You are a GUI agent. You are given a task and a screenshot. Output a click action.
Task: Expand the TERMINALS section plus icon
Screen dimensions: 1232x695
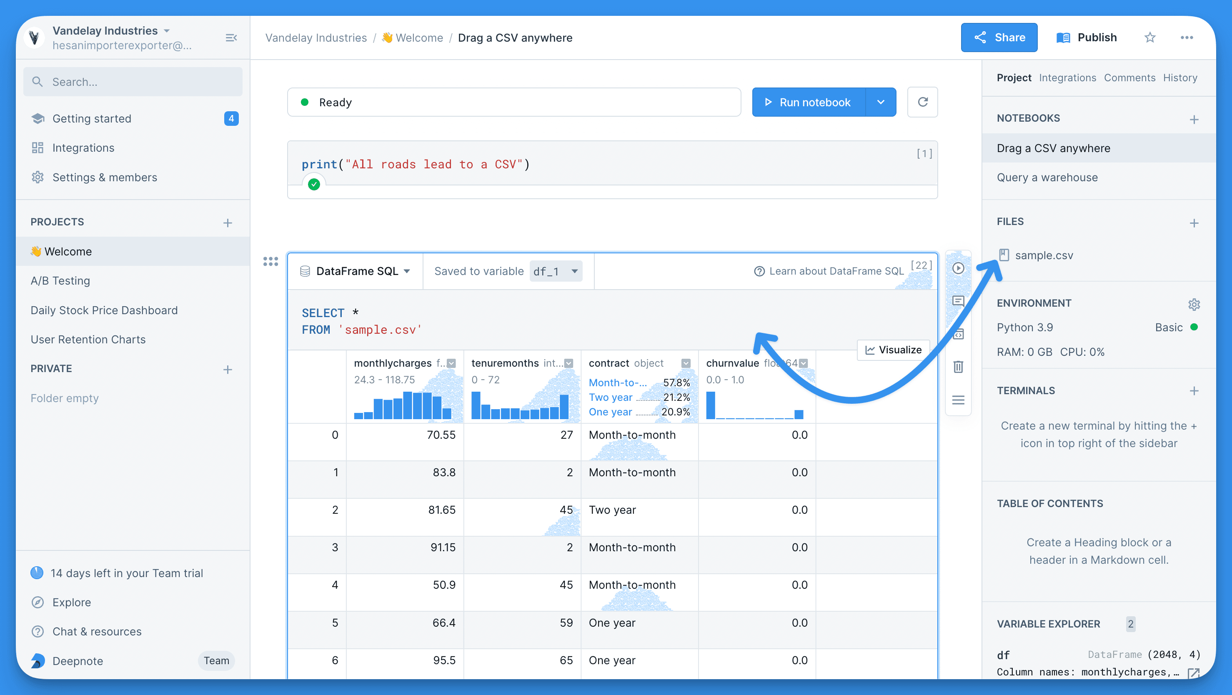[1195, 390]
